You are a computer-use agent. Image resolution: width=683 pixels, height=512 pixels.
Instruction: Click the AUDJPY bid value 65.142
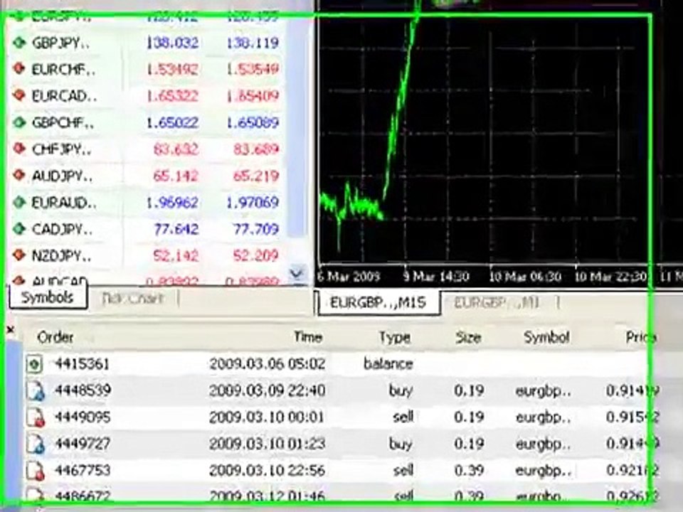176,176
